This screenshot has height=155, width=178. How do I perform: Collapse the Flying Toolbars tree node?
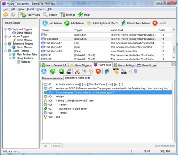pos(10,58)
